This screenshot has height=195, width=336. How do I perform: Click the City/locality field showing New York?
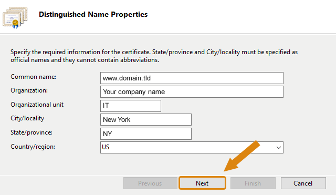(x=146, y=120)
